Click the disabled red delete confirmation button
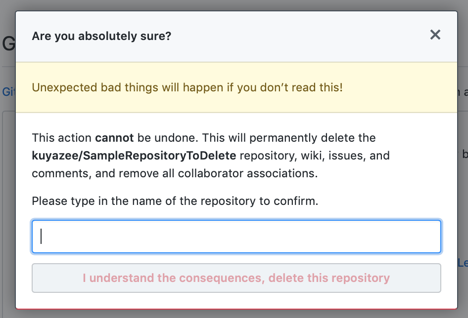Image resolution: width=468 pixels, height=318 pixels. click(236, 278)
